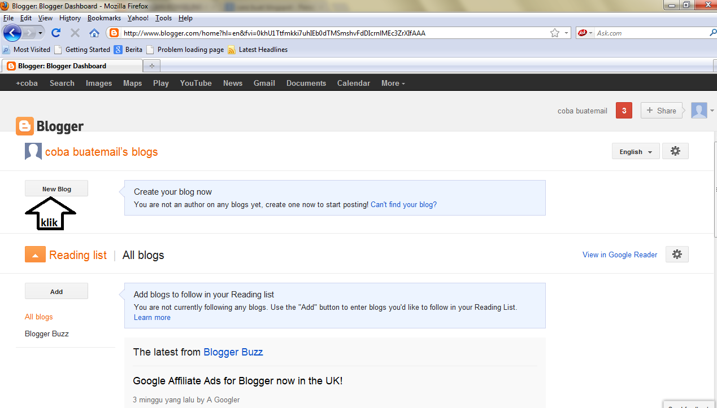Open the Home page icon
Viewport: 717px width, 408px height.
tap(94, 33)
